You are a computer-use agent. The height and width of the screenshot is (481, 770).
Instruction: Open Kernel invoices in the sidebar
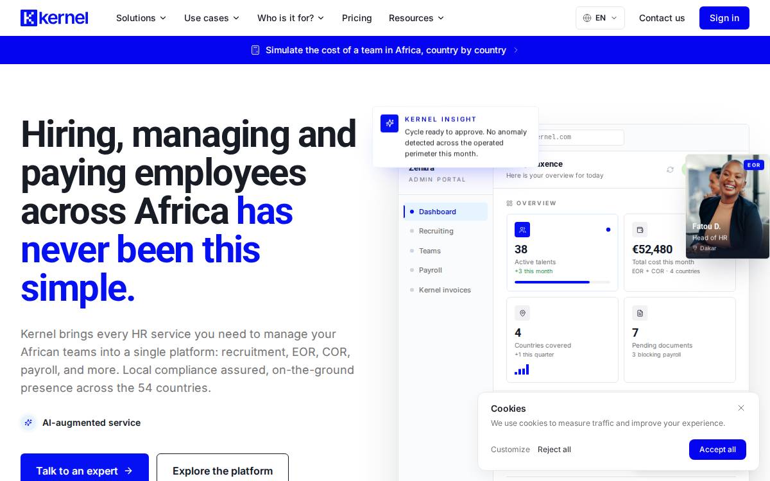[x=445, y=290]
